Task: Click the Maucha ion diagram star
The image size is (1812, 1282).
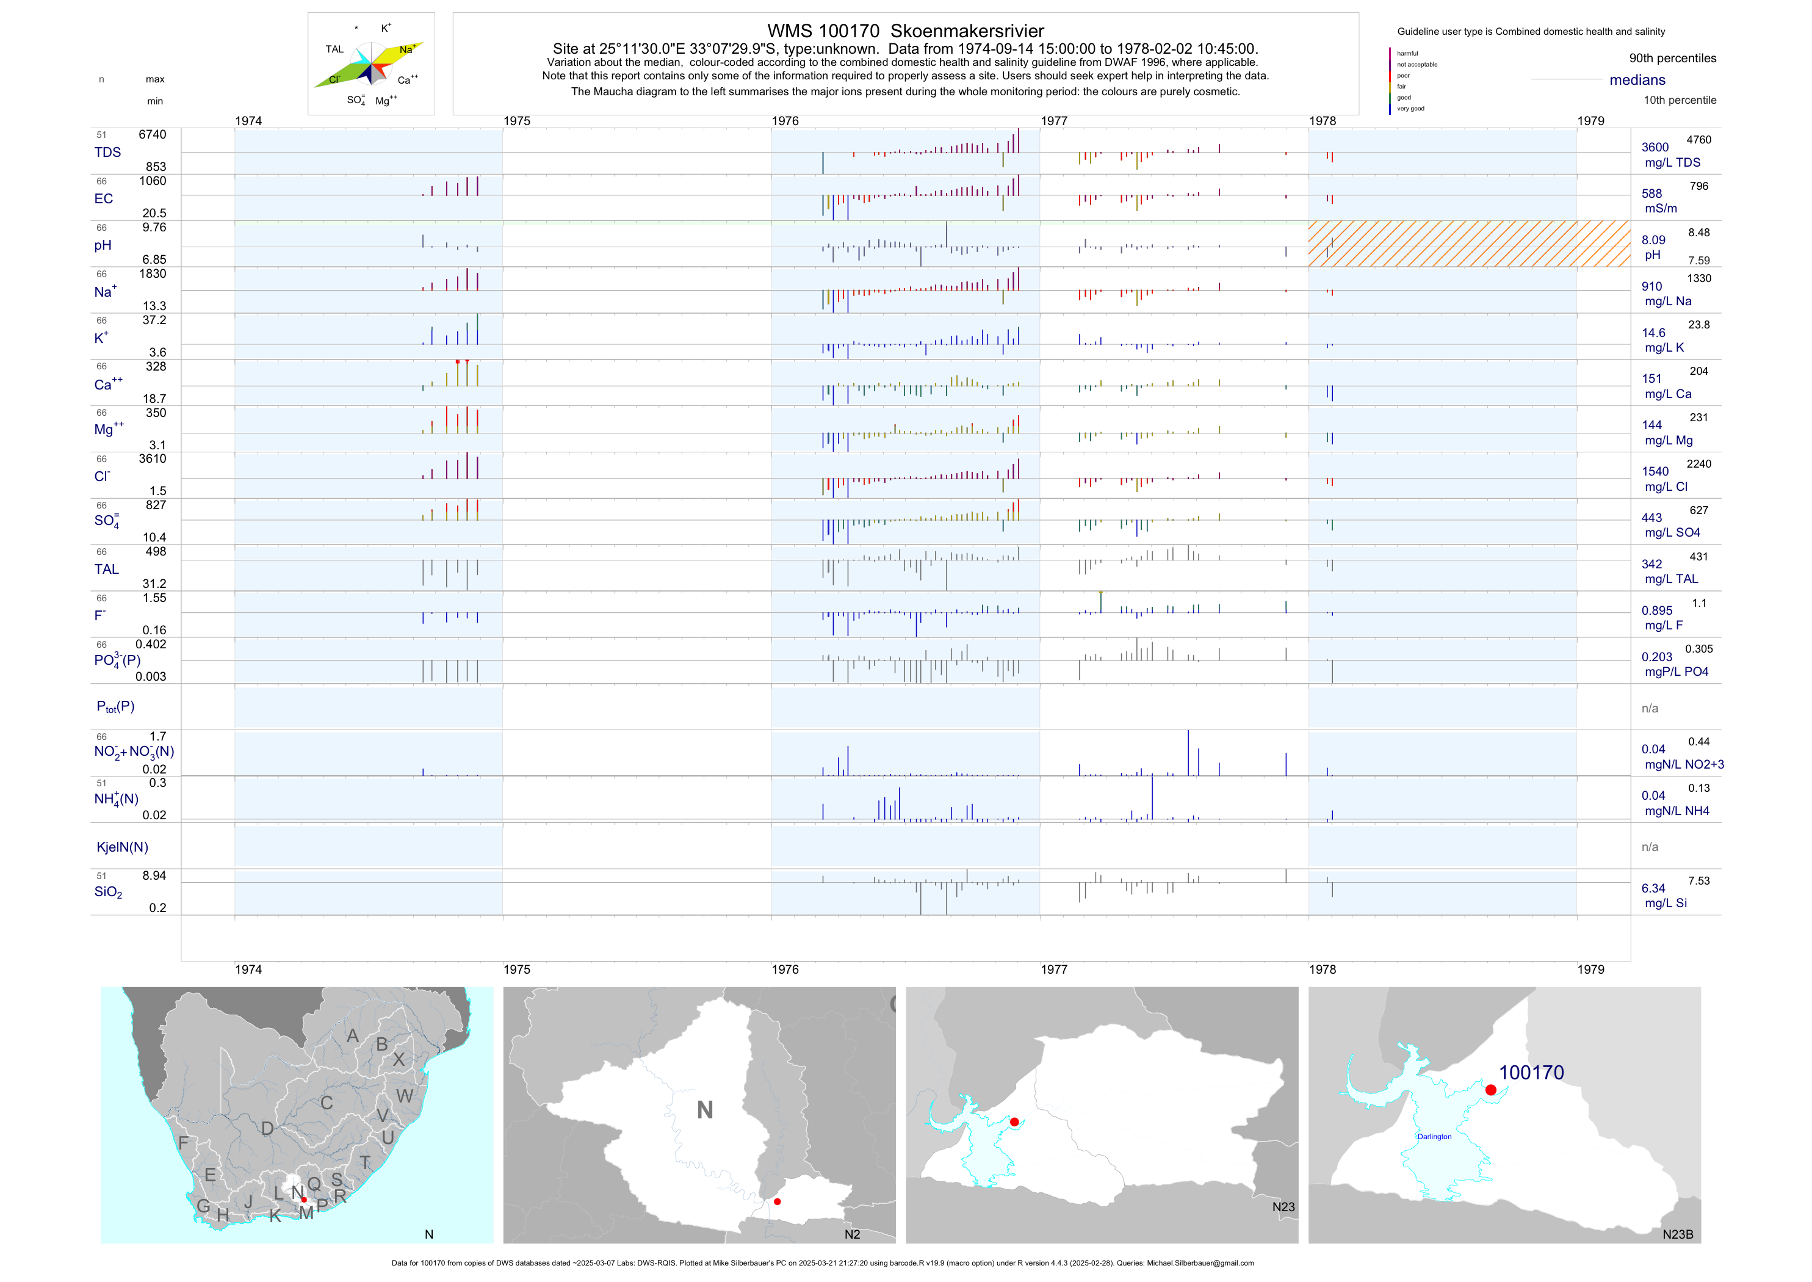Action: click(371, 65)
